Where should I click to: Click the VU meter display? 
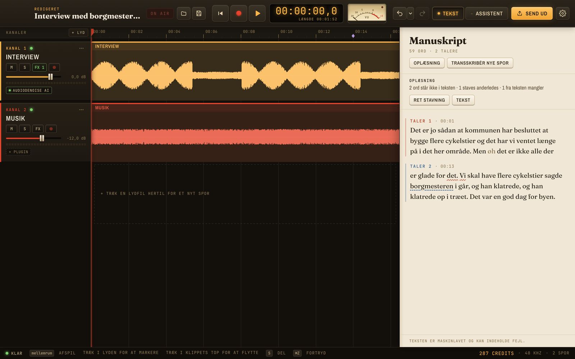tap(367, 13)
